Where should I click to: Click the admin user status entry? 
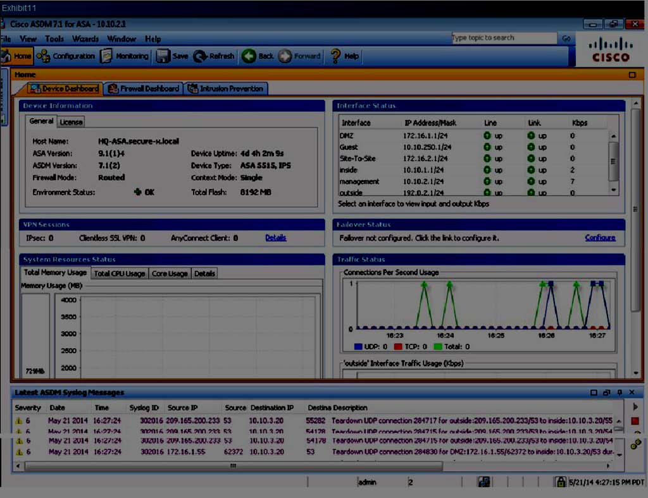coord(367,482)
